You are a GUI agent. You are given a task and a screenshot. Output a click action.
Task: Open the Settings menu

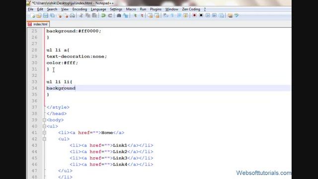pos(116,9)
